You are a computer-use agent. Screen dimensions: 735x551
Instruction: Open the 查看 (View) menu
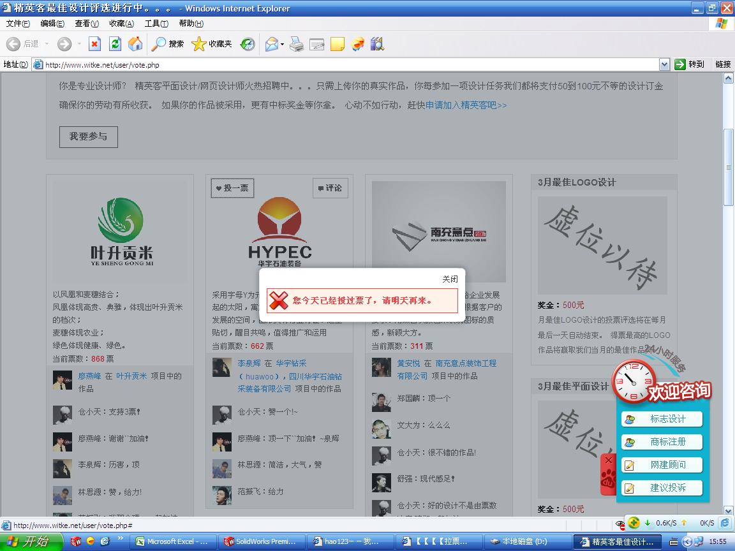[87, 24]
